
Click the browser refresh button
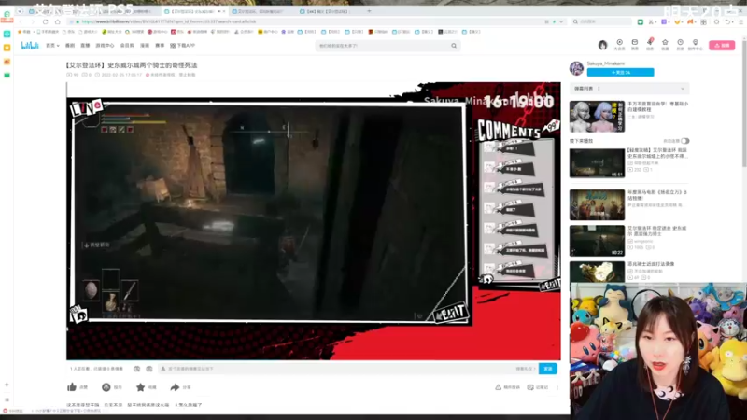point(45,21)
